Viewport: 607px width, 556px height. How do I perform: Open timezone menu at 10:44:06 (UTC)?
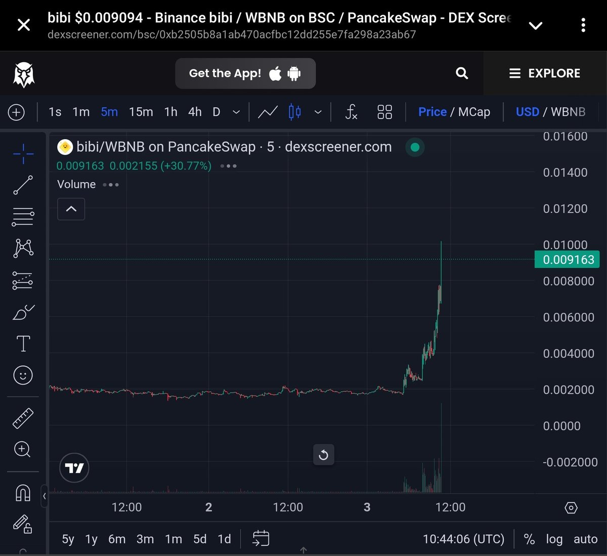(463, 539)
